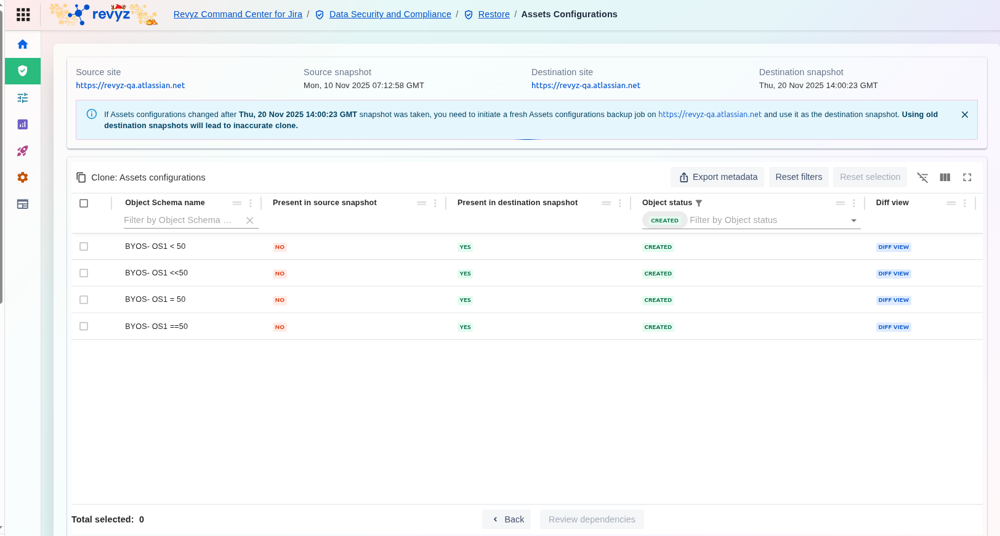
Task: Open Present in source snapshot column menu
Action: pos(435,203)
